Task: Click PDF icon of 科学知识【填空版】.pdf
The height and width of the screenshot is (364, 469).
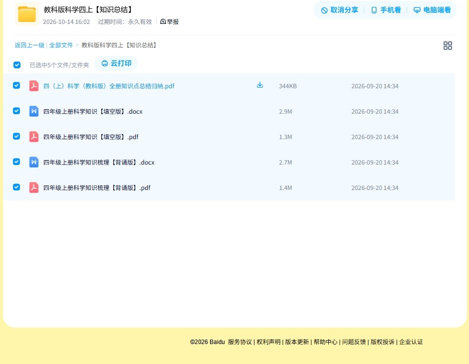Action: click(34, 137)
